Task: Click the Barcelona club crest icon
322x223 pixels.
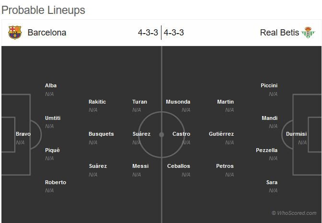Action: pos(15,33)
